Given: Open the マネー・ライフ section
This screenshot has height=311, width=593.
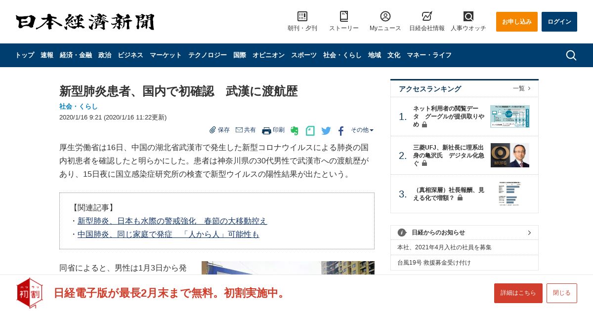Looking at the screenshot, I should pyautogui.click(x=429, y=55).
